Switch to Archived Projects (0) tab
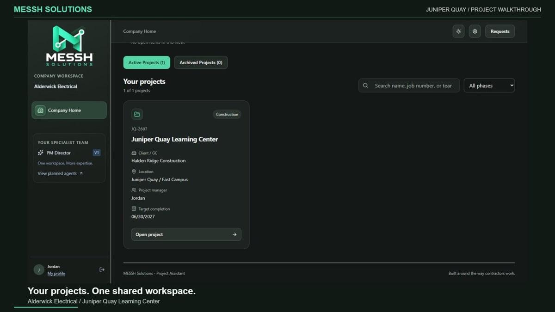 201,62
